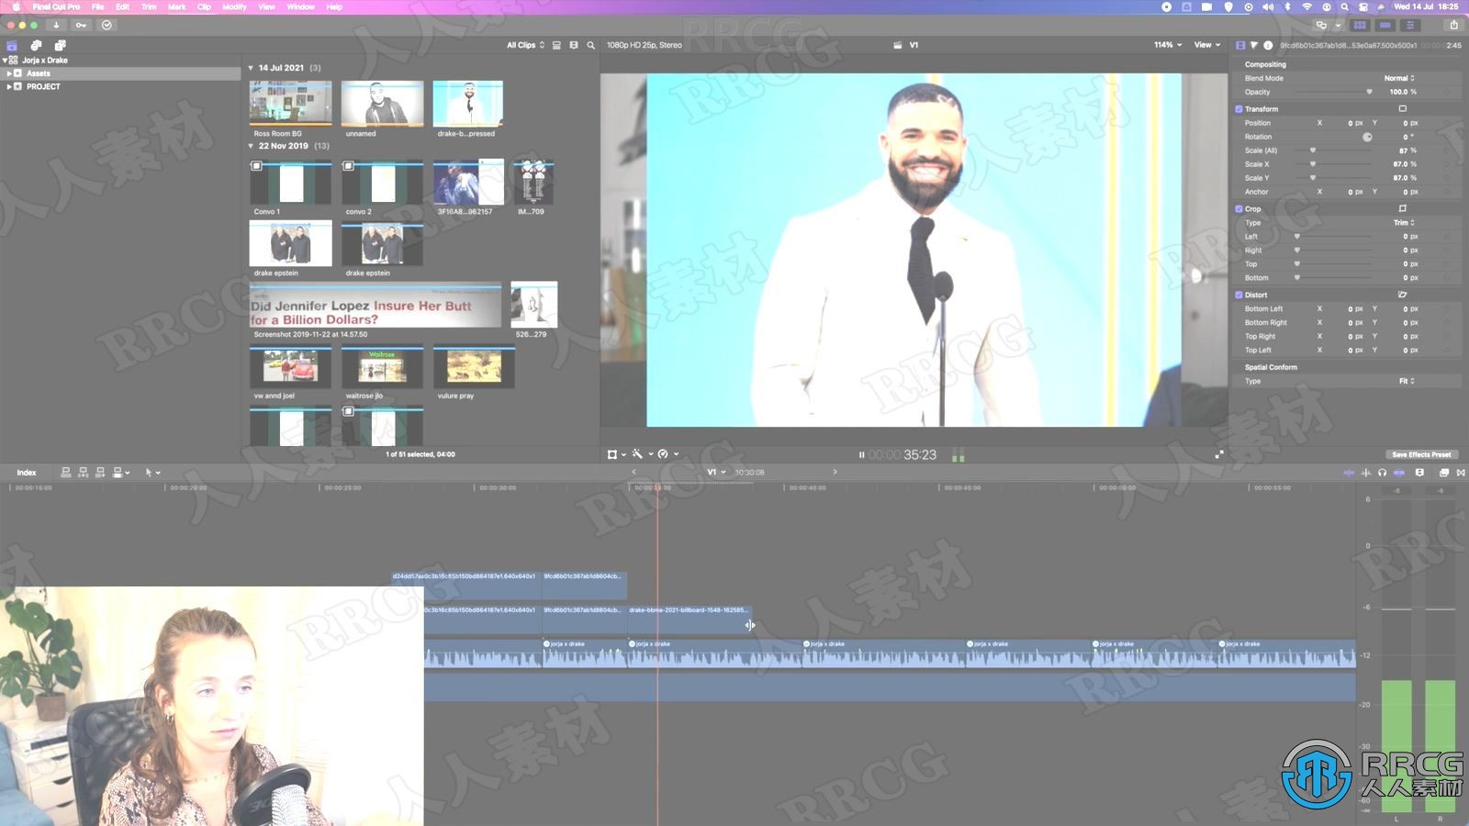Collapse the Jorja x Drake library
The image size is (1469, 826).
click(5, 61)
